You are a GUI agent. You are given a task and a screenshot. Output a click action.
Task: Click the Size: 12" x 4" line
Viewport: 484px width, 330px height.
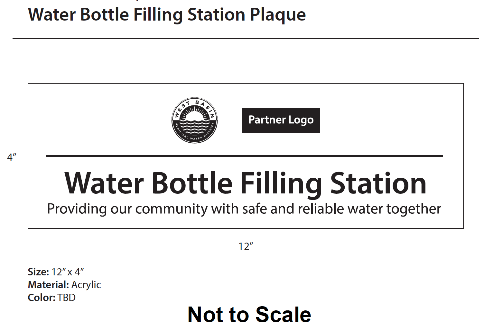click(56, 272)
